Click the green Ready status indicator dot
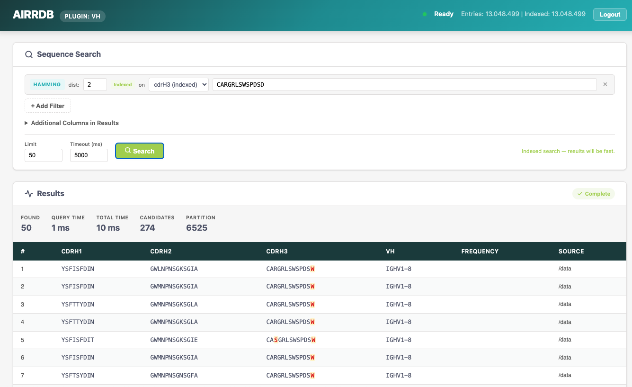This screenshot has height=387, width=632. tap(424, 14)
